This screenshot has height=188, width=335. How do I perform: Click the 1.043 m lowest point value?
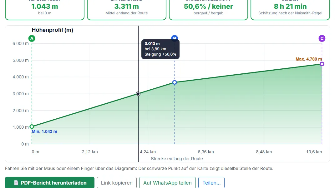[45, 6]
